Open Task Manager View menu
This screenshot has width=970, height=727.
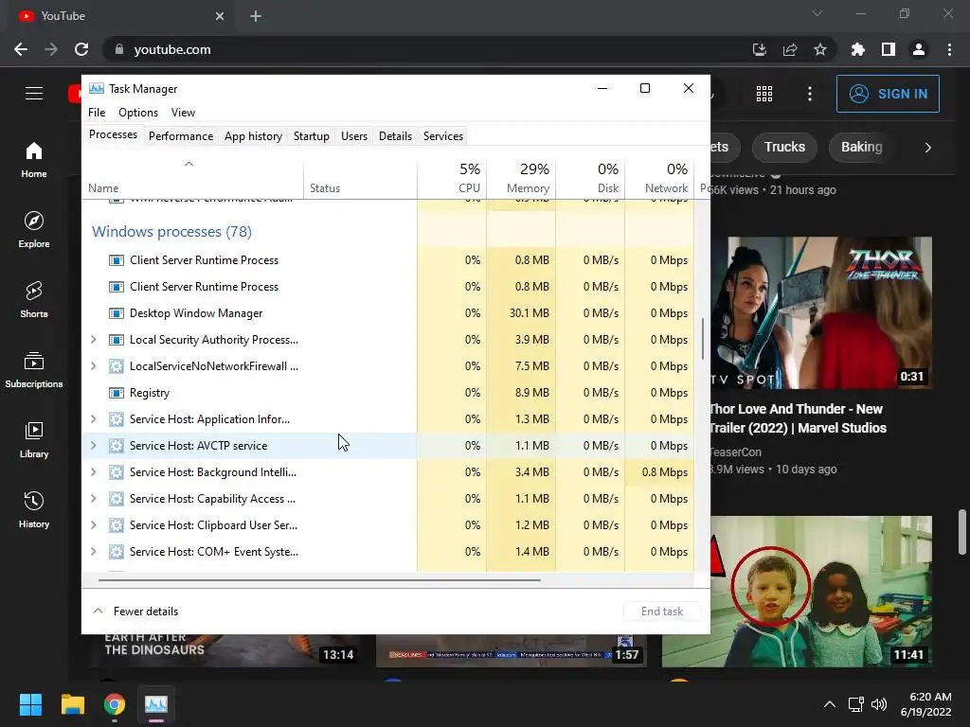pyautogui.click(x=183, y=113)
